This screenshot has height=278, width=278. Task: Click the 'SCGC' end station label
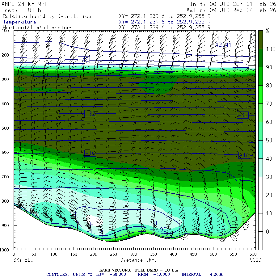[255, 260]
